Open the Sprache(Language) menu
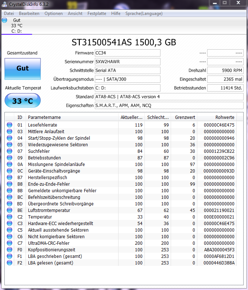Screen dimensions: 248x290 (144, 13)
